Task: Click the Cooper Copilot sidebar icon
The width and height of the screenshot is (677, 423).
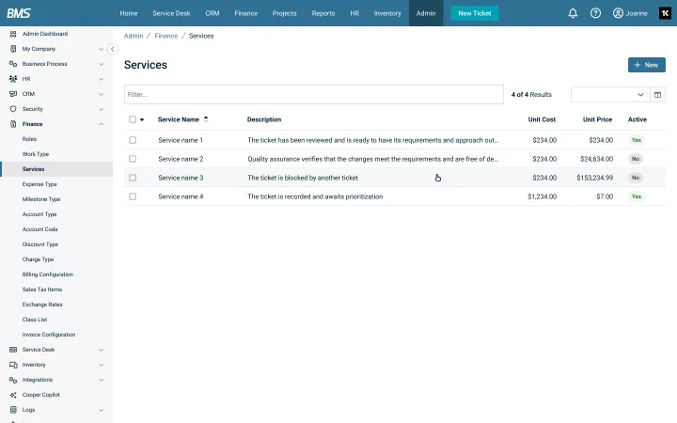Action: pos(13,395)
